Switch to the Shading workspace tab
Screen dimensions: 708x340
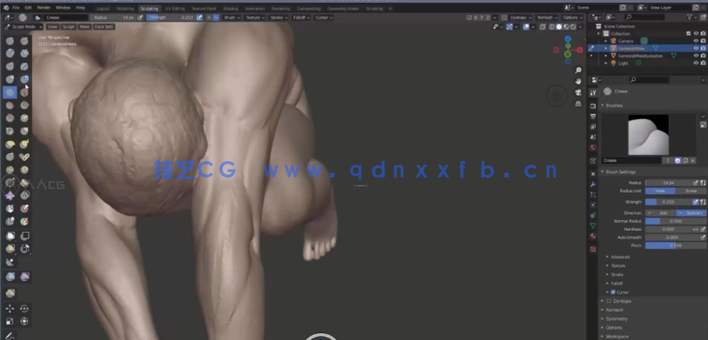point(230,9)
